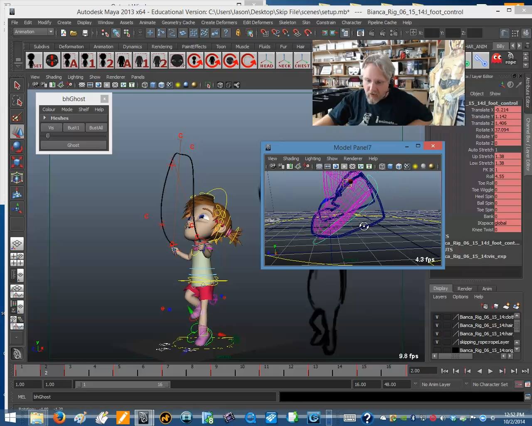Expand more layouts arrow in toolbox

[17, 338]
